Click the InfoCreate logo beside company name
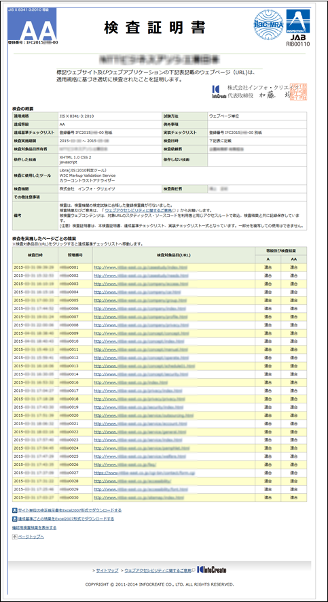Image resolution: width=328 pixels, height=602 pixels. coord(219,92)
